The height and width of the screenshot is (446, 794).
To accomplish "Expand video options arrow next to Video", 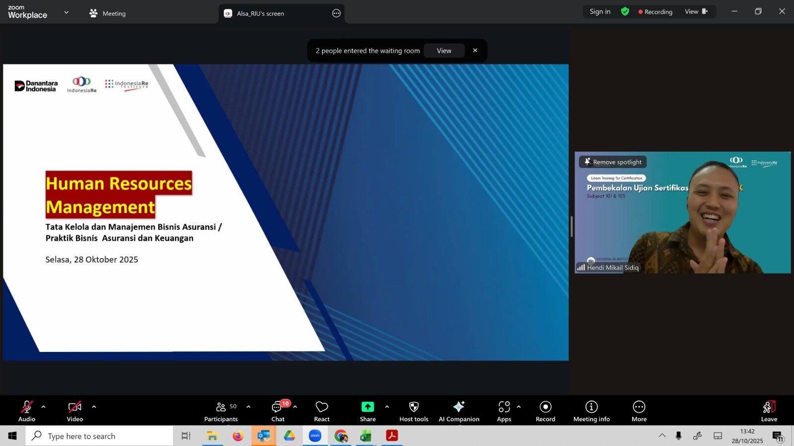I will click(x=94, y=407).
